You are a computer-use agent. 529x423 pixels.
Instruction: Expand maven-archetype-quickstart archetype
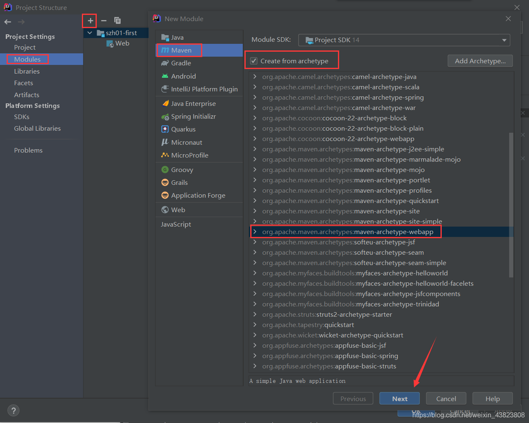(x=255, y=201)
